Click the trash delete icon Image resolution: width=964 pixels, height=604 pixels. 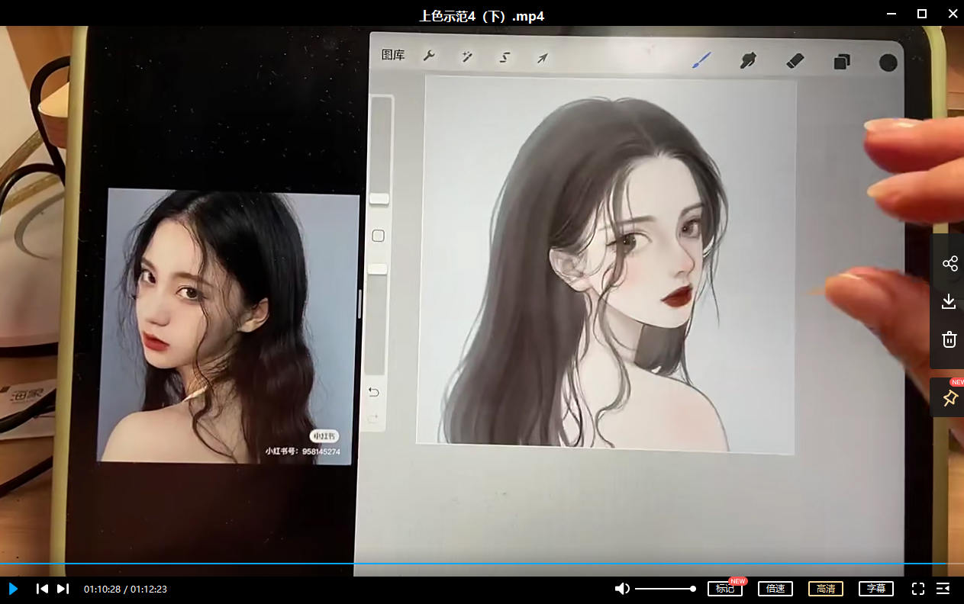949,339
